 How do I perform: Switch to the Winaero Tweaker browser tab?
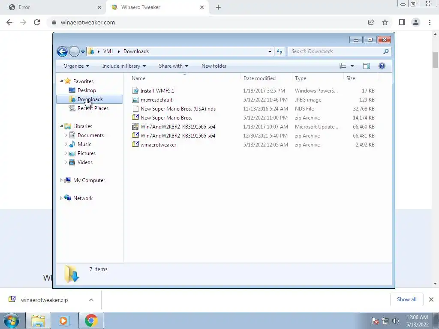157,7
